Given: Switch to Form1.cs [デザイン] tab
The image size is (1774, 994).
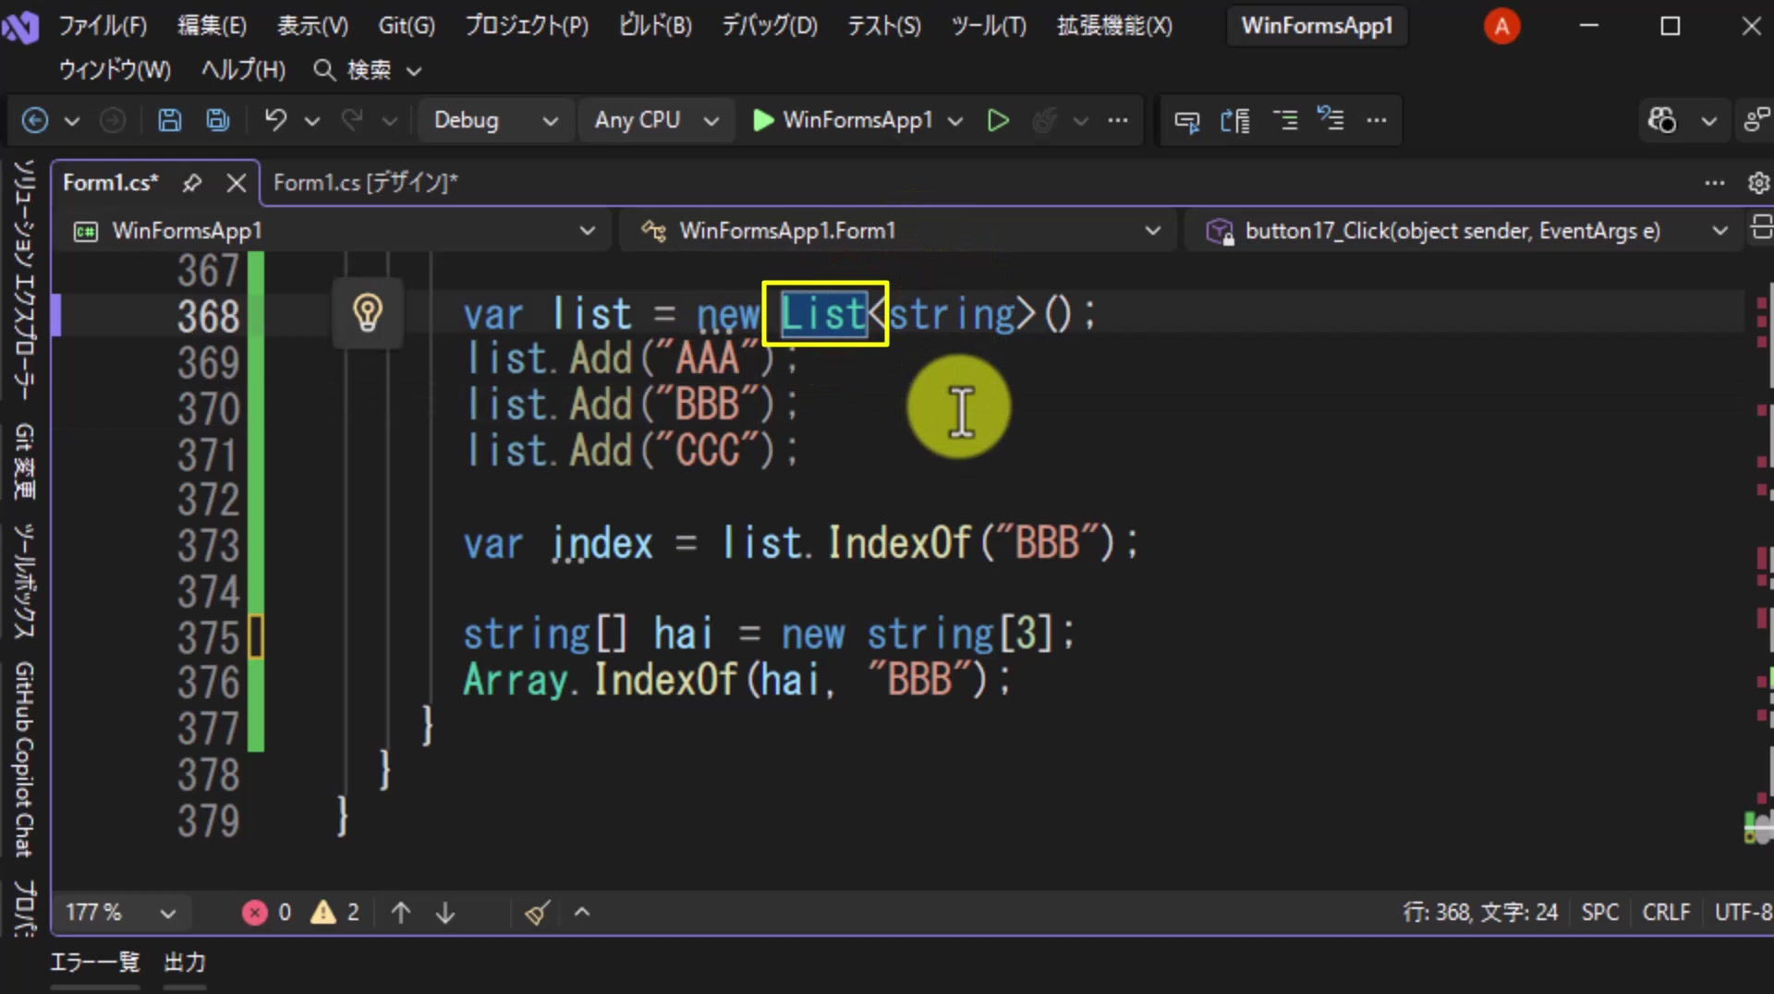Looking at the screenshot, I should 366,183.
